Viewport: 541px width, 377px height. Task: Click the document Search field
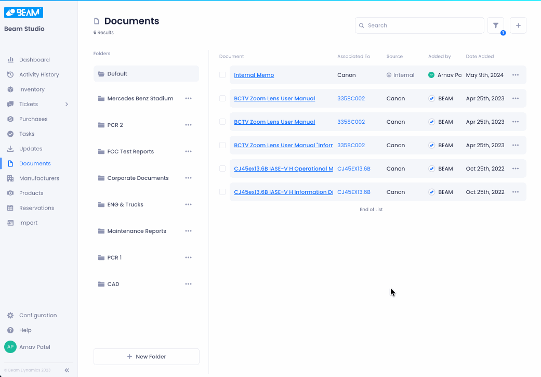coord(419,25)
